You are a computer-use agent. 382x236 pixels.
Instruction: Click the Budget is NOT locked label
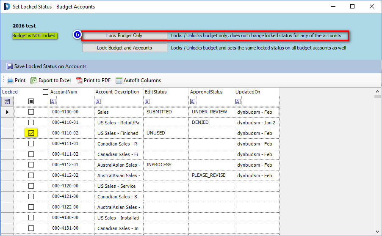click(x=34, y=36)
